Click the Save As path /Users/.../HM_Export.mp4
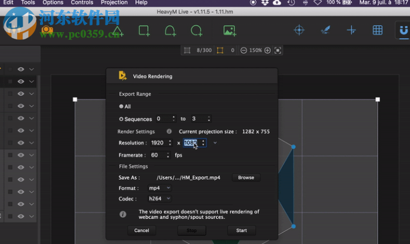This screenshot has height=244, width=410. pyautogui.click(x=188, y=177)
